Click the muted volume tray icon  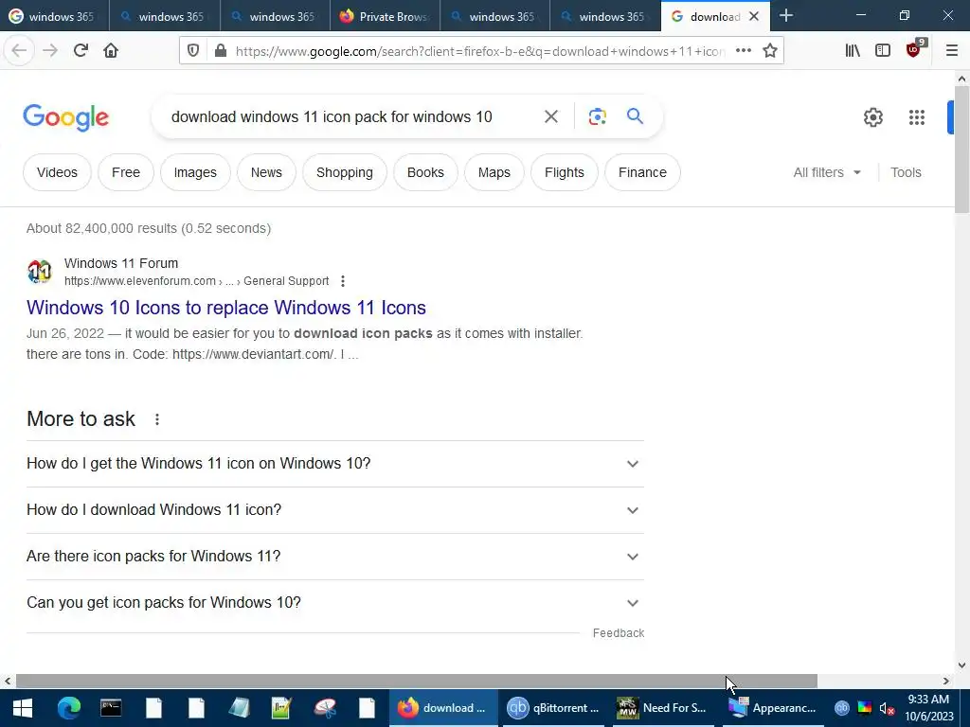point(887,708)
